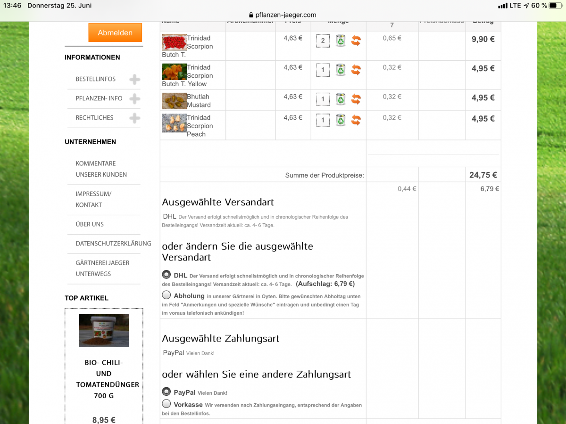Choose Abholung pickup radio option
566x424 pixels.
[166, 295]
